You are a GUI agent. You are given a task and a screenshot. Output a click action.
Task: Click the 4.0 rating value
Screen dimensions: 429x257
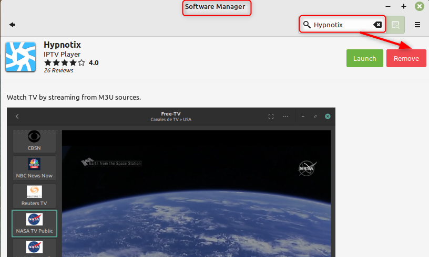point(94,63)
